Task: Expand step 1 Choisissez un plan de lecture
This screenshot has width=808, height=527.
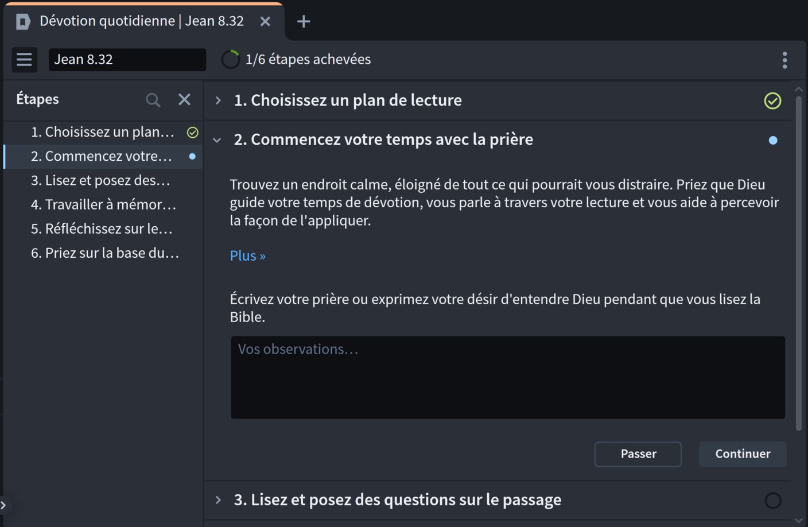Action: [x=217, y=99]
